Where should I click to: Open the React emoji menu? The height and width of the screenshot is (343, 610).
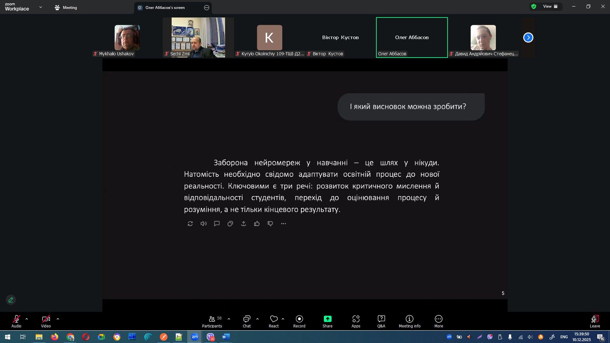274,321
